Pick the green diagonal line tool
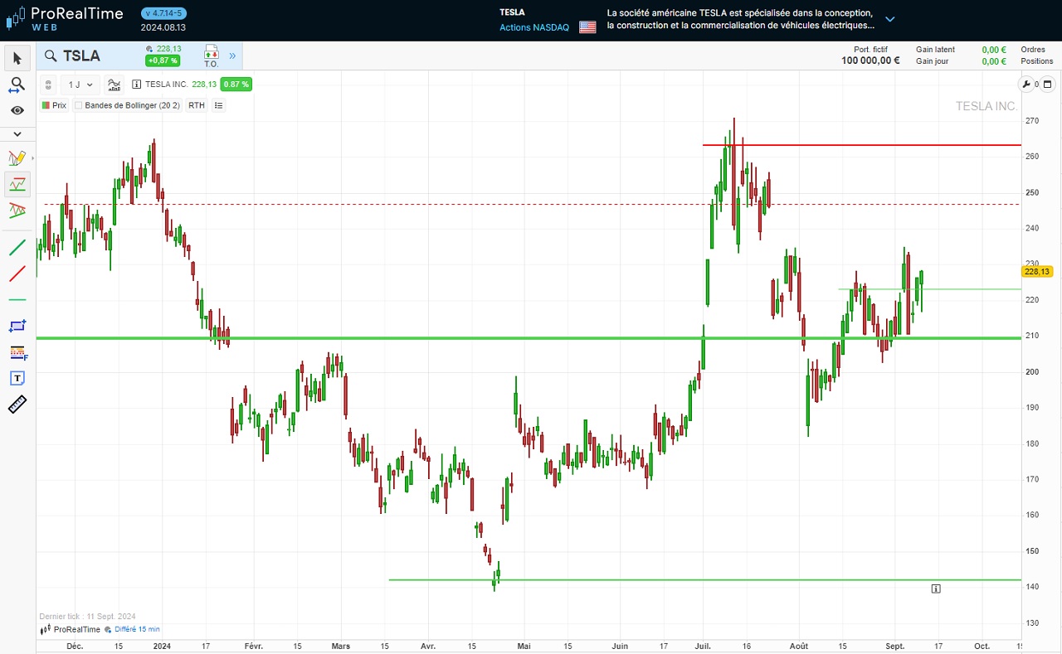The image size is (1062, 654). 17,246
